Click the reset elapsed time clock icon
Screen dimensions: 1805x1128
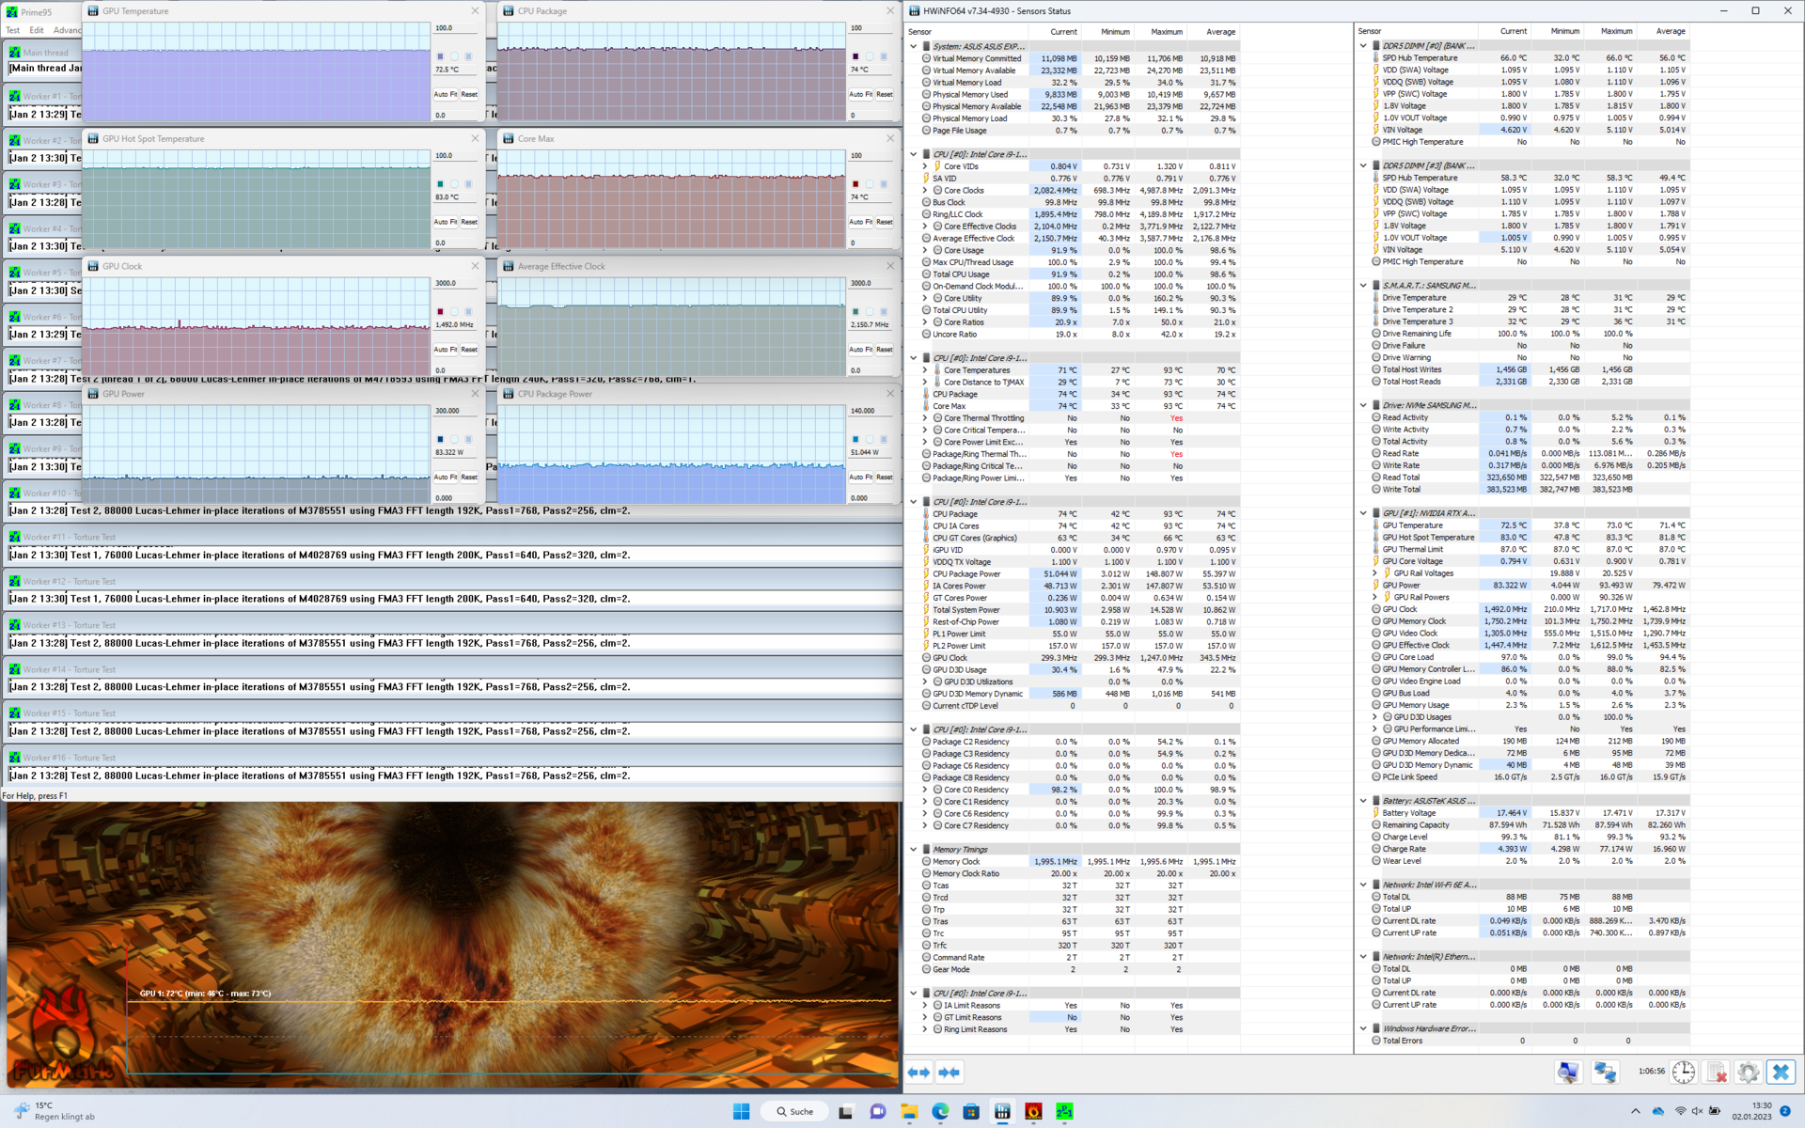coord(1684,1073)
